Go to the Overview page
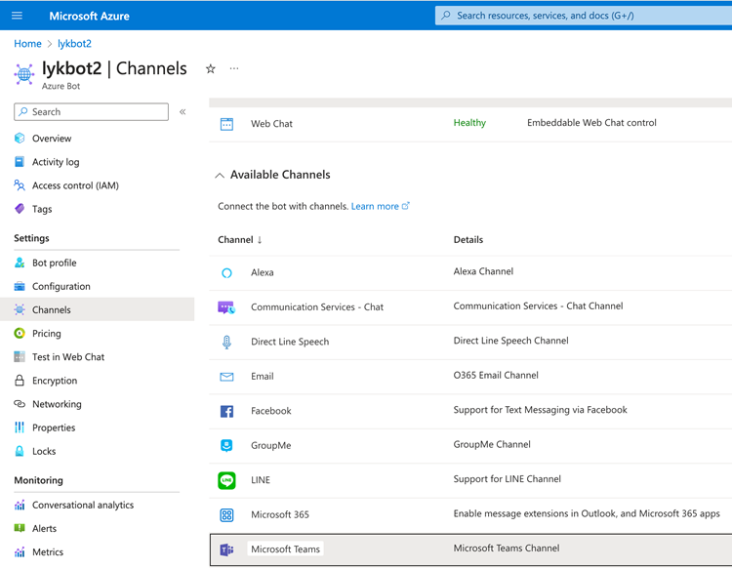Viewport: 732px width, 569px height. point(52,139)
